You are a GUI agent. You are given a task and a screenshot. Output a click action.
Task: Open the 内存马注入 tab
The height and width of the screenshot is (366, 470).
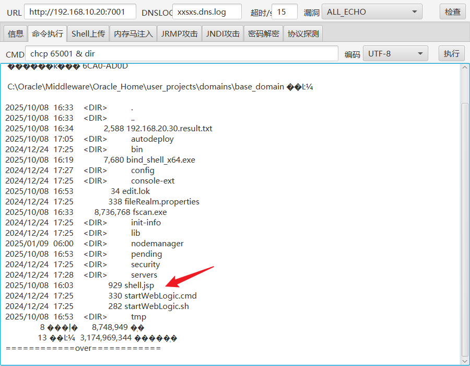pos(133,34)
